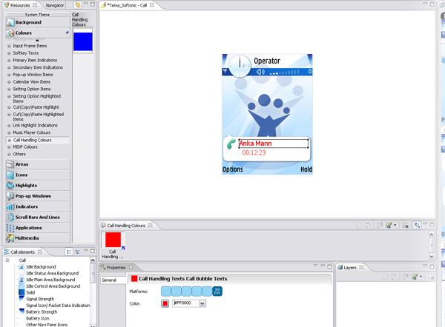This screenshot has height=327, width=445.
Task: Toggle the 3rd FP1 platform button
Action: 217,290
